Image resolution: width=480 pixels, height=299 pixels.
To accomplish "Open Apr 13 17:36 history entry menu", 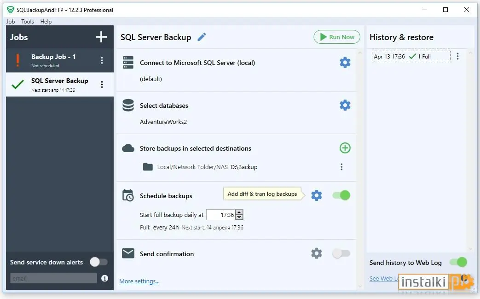I will coord(457,56).
